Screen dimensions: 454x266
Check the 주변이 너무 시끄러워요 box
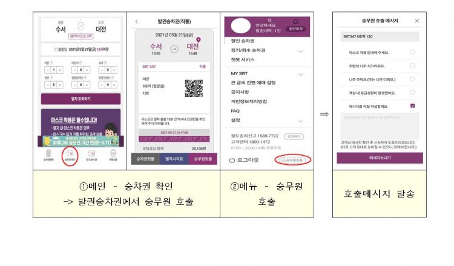413,65
